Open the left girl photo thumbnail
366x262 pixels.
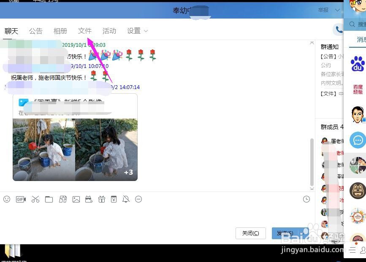pos(44,149)
